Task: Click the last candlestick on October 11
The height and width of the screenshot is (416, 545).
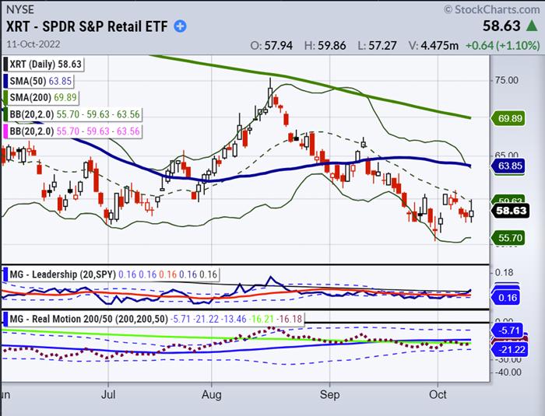Action: (471, 213)
